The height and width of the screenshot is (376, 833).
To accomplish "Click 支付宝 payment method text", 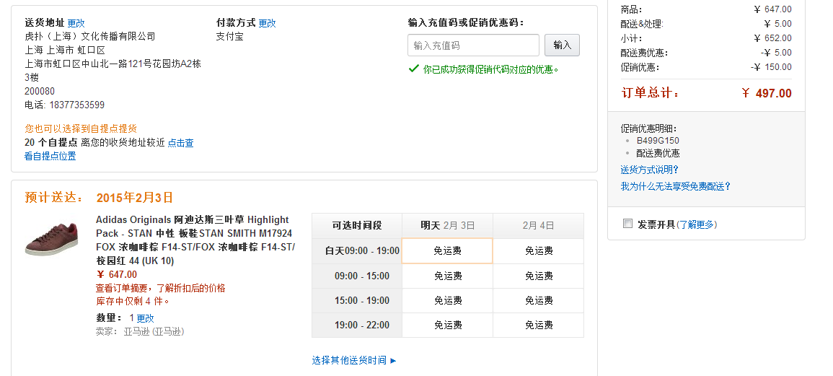I will [229, 36].
